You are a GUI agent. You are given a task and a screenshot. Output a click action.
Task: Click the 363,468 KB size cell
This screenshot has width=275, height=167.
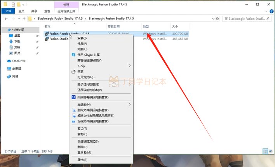click(180, 39)
